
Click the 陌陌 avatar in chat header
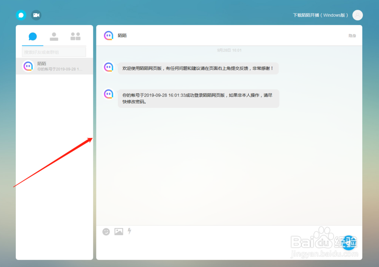point(108,36)
